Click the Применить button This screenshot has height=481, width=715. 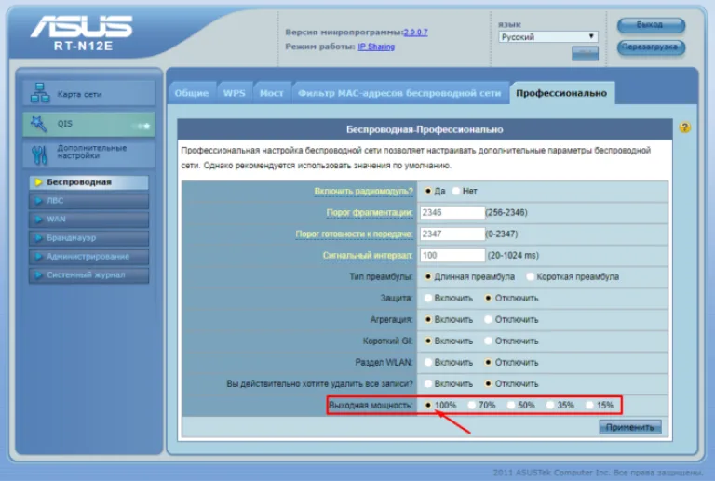coord(630,427)
